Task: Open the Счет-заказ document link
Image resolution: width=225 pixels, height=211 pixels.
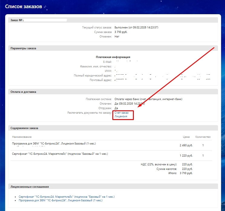Action: coord(121,113)
